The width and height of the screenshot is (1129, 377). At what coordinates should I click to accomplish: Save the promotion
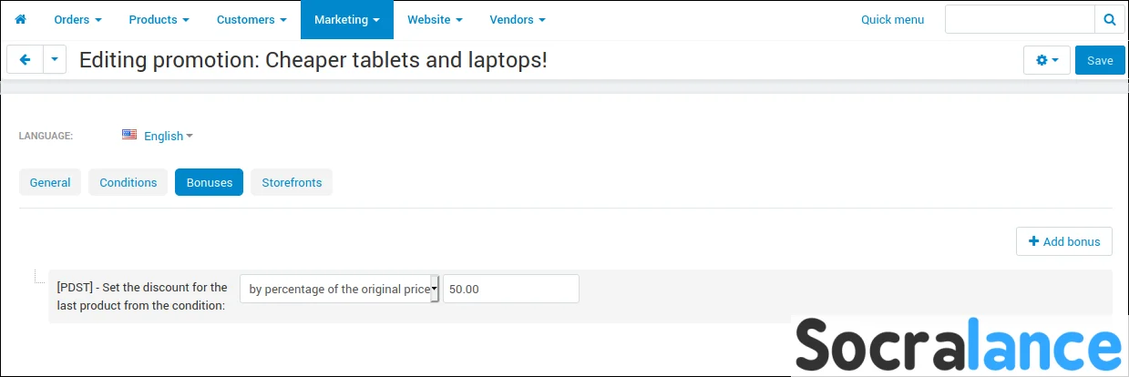(1100, 60)
